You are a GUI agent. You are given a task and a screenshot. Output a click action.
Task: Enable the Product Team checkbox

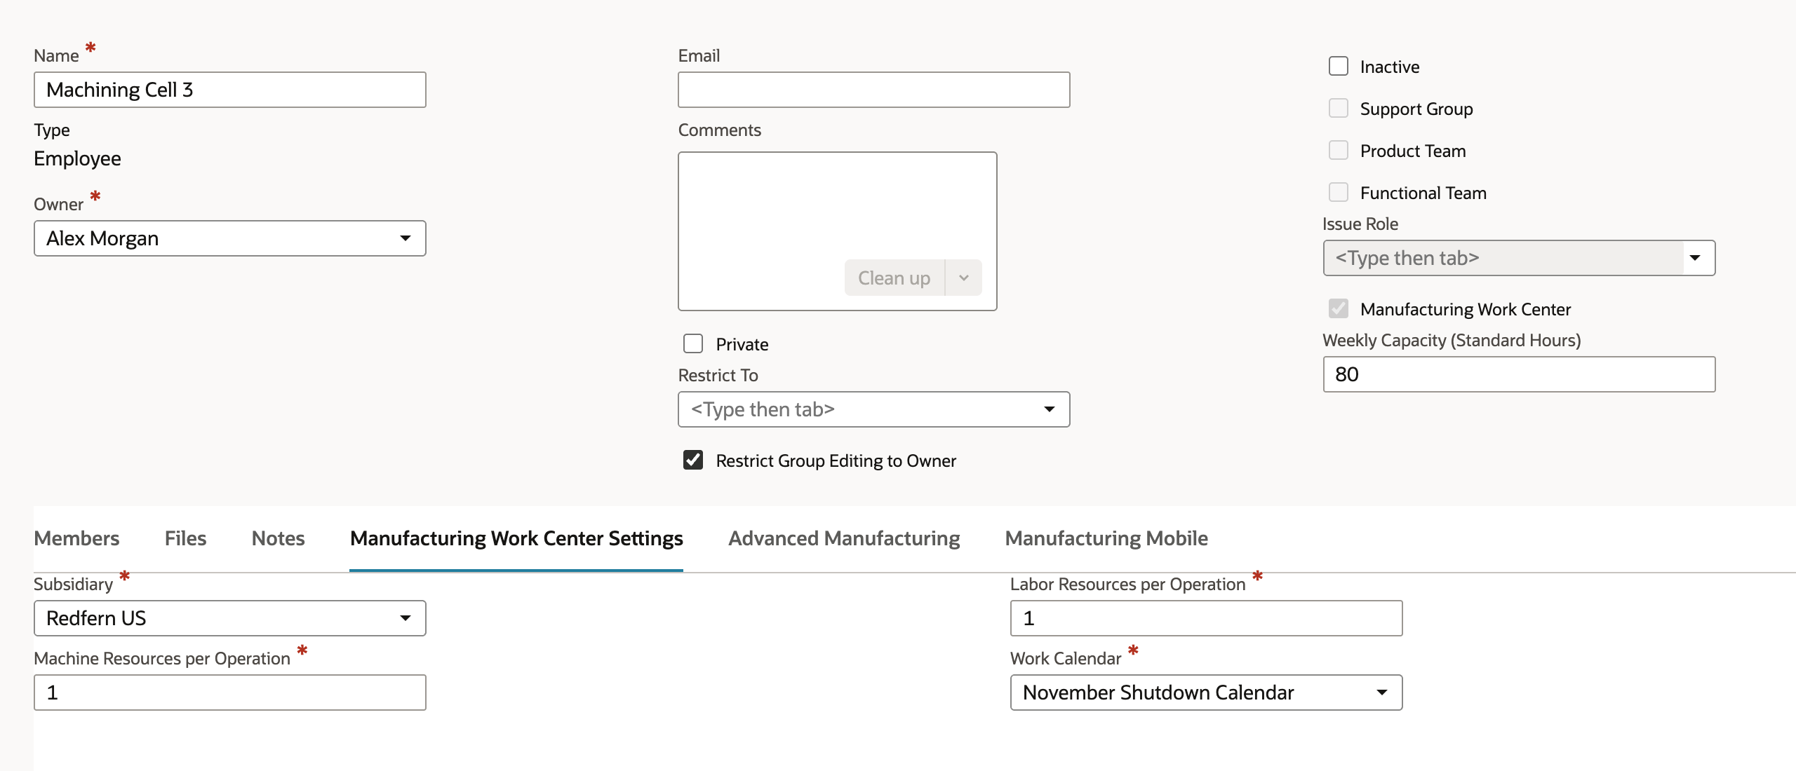[1339, 151]
